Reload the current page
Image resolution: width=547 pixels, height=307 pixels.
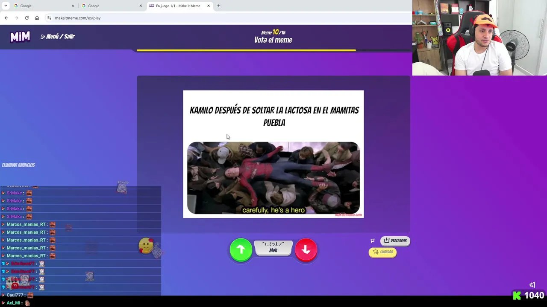[26, 18]
